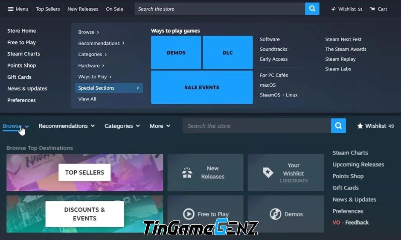This screenshot has height=240, width=401.
Task: Open the Software link
Action: pos(270,39)
